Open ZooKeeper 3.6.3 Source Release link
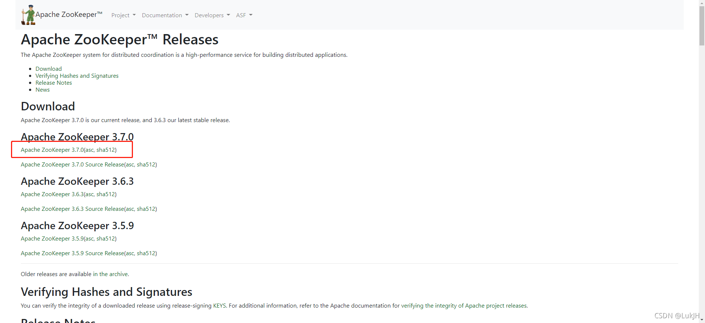This screenshot has height=323, width=705. [72, 209]
